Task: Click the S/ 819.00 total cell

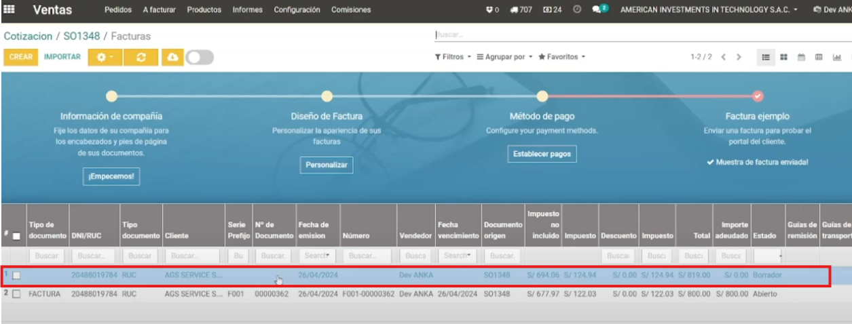Action: click(693, 275)
